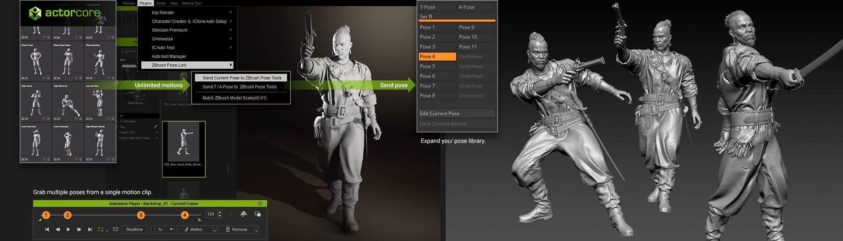Toggle the green loop playback icon

click(x=101, y=230)
